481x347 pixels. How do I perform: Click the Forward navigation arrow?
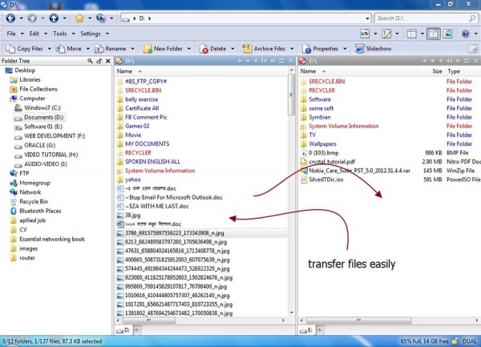coord(32,18)
